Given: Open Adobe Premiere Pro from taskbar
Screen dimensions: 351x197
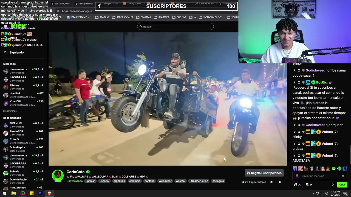Looking at the screenshot, I should pos(41,193).
